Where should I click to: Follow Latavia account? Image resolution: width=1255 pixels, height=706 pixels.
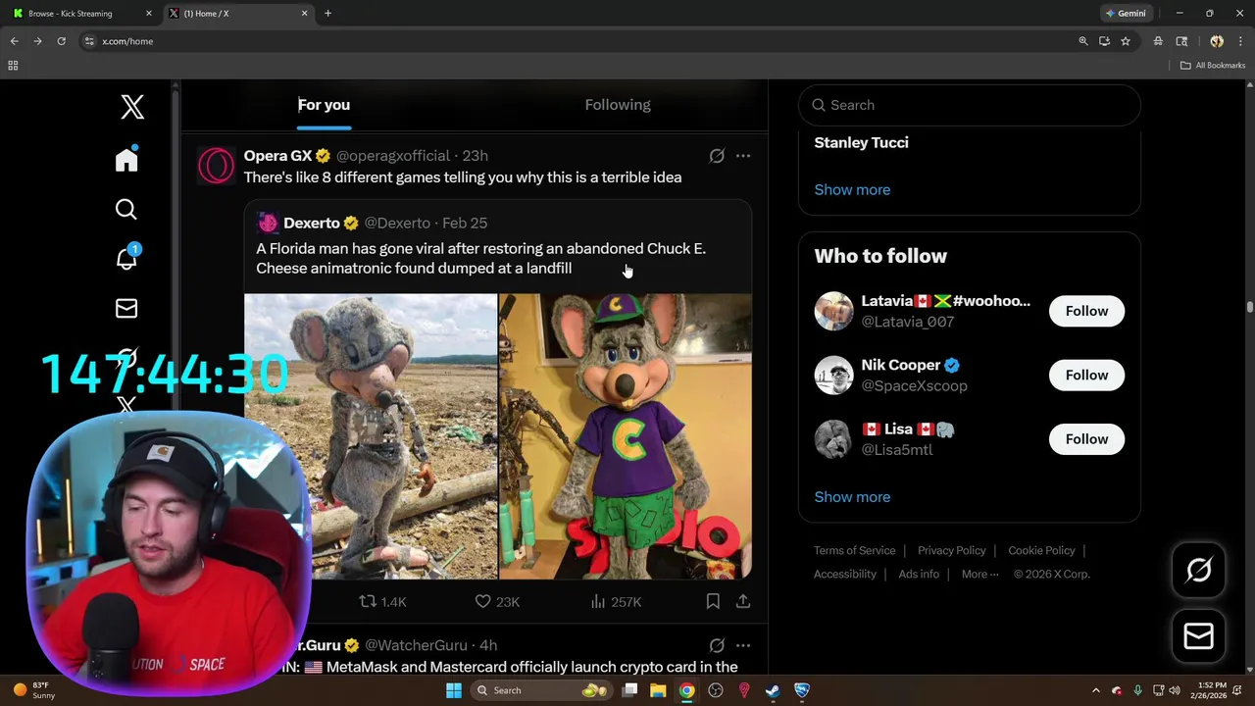coord(1086,311)
